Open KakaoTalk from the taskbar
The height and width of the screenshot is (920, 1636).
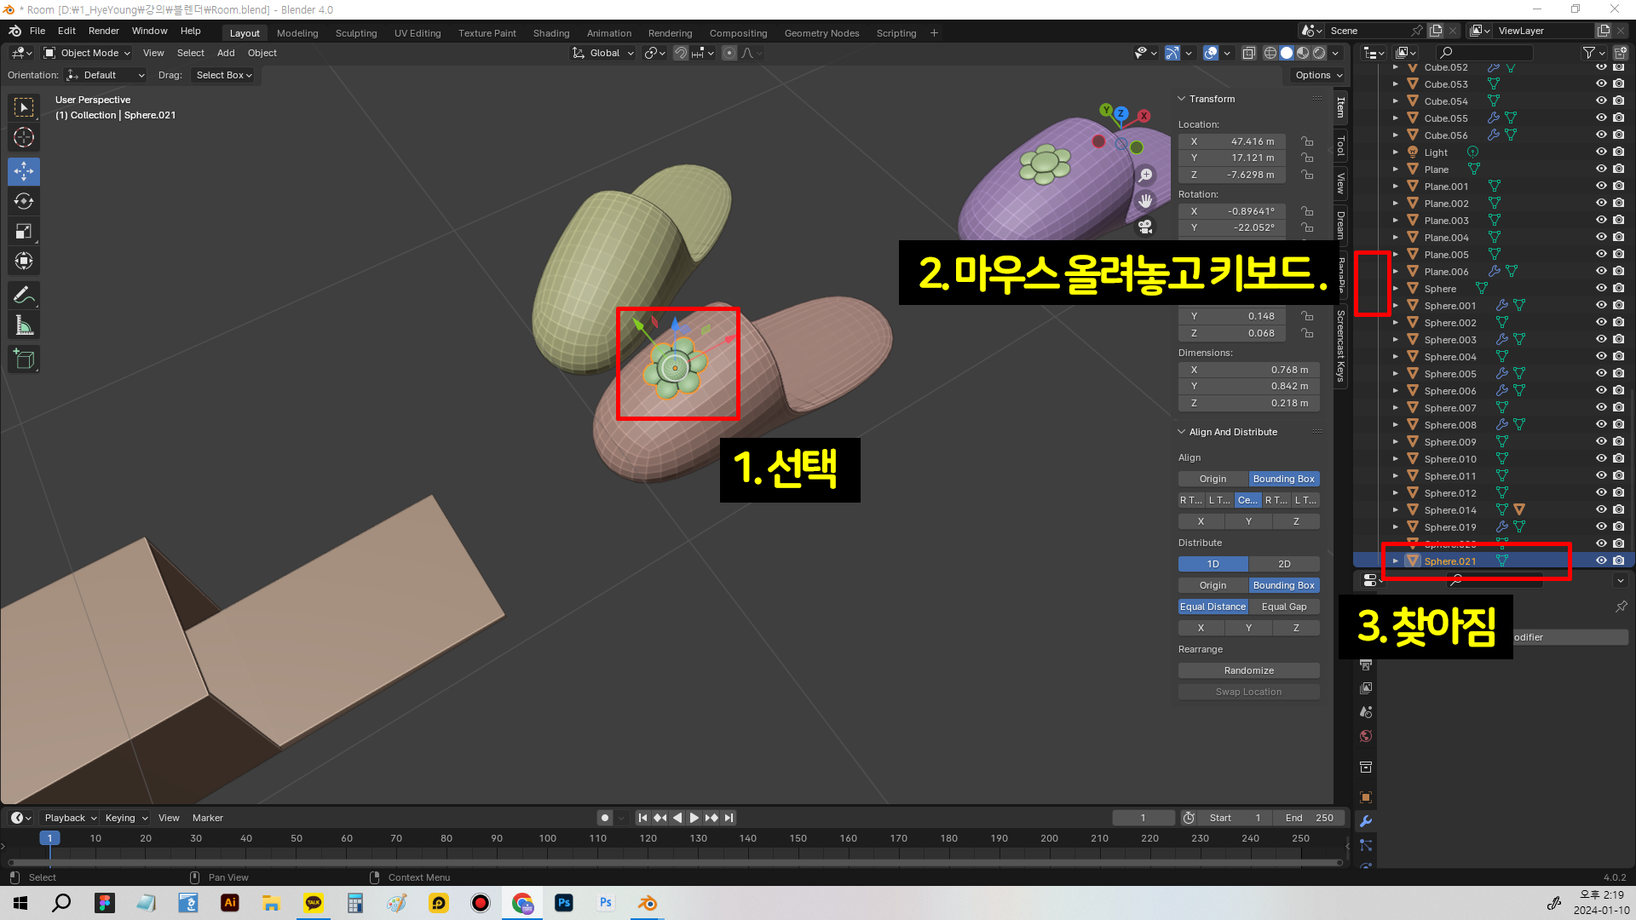(x=314, y=903)
